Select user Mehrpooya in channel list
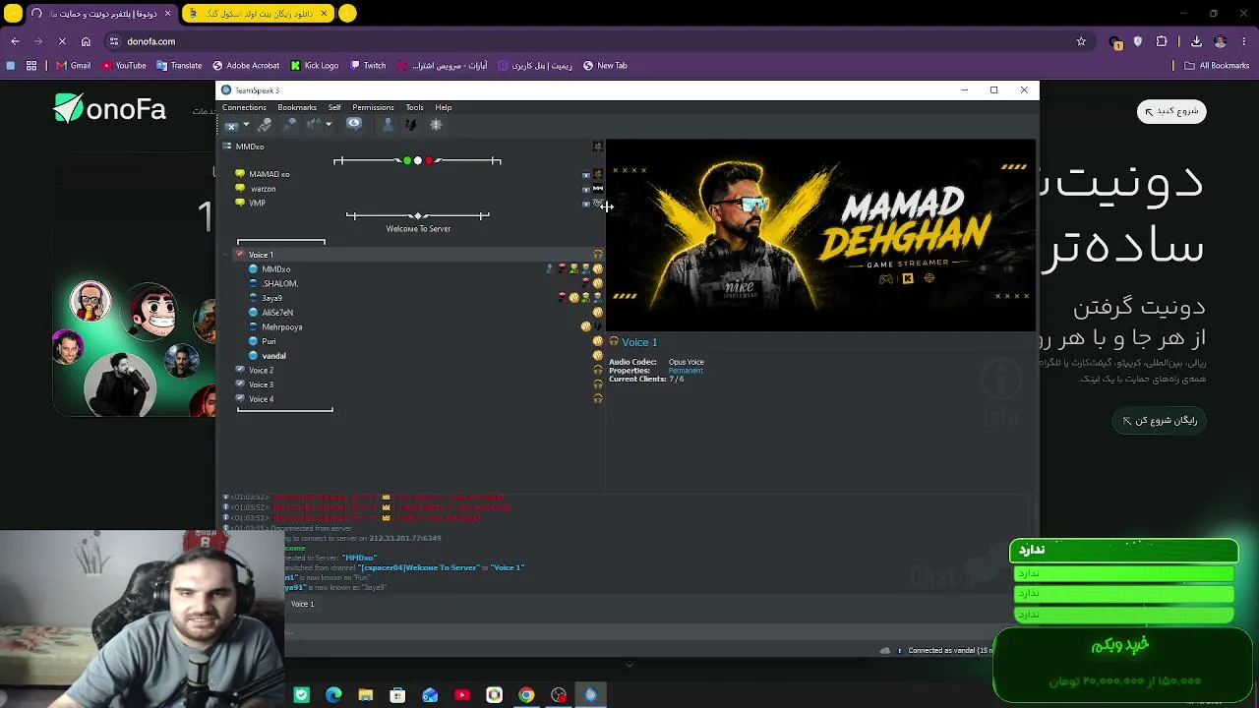The image size is (1259, 708). click(282, 326)
